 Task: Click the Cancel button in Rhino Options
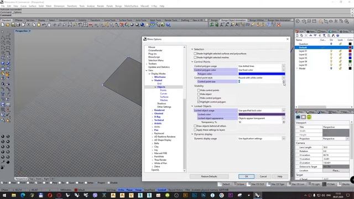tap(263, 176)
